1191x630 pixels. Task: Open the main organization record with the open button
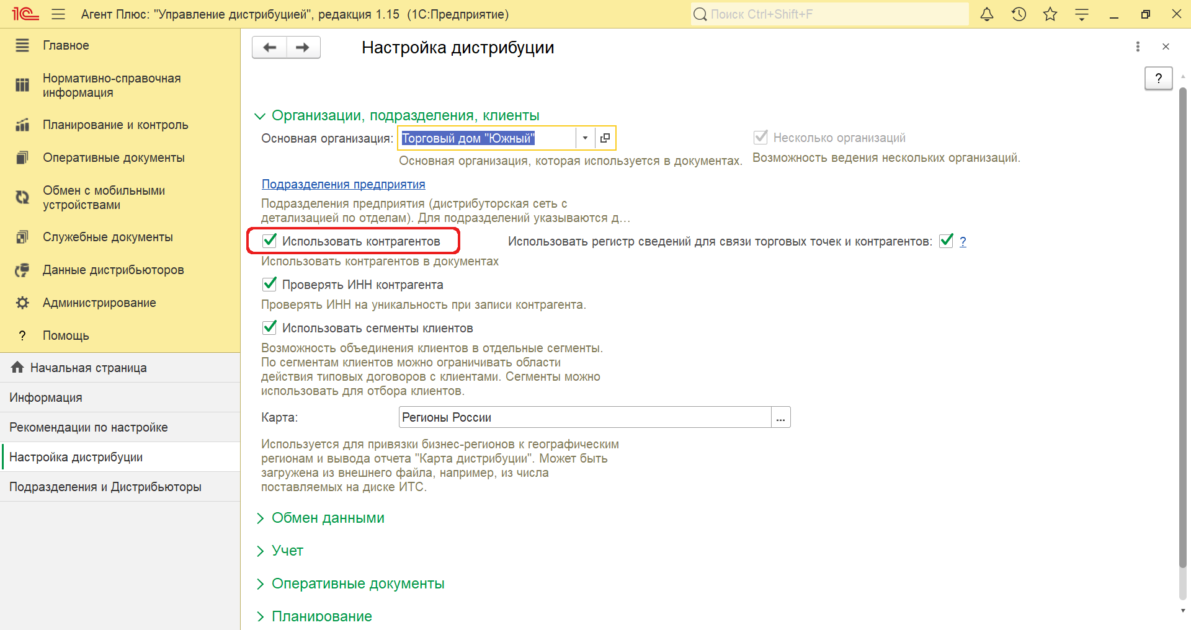(x=605, y=138)
